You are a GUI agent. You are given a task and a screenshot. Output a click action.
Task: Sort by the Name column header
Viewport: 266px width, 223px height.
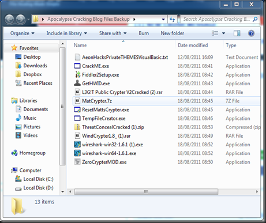(80, 46)
